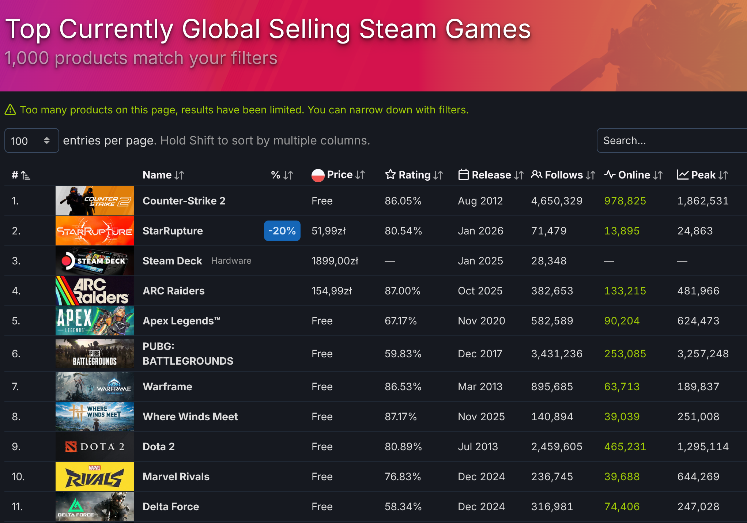Toggle sort arrows on Price column
Screen dimensions: 747x523
tap(360, 175)
